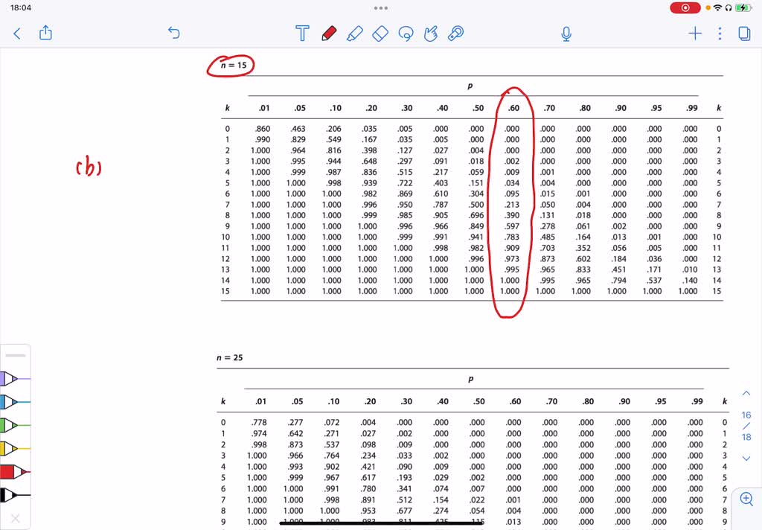Open the iPad battery status indicator
Image resolution: width=762 pixels, height=530 pixels.
743,7
